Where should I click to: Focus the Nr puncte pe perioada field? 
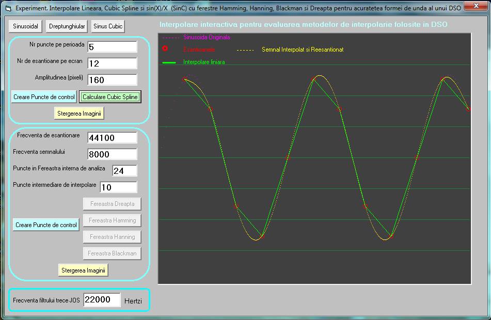(x=112, y=47)
